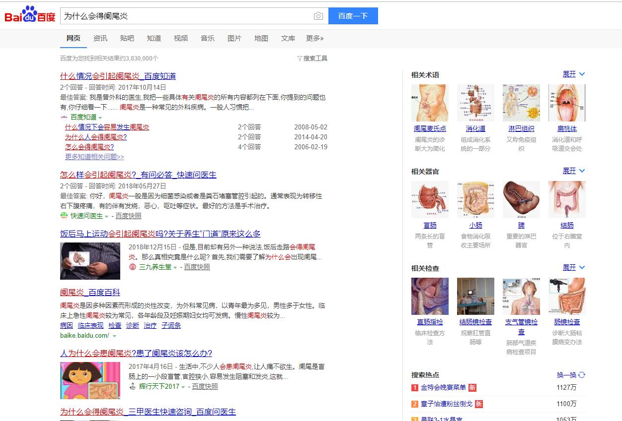Click the 百度知道 site icon above question list

pos(65,117)
